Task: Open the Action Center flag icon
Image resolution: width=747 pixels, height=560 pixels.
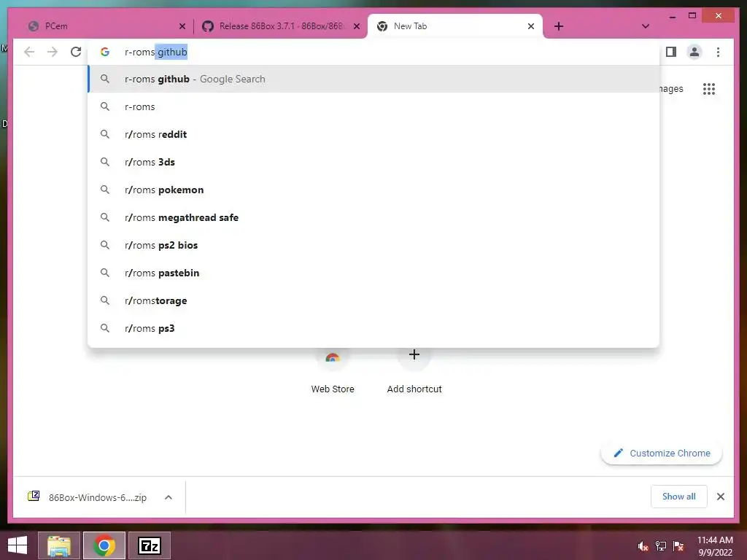Action: [678, 546]
